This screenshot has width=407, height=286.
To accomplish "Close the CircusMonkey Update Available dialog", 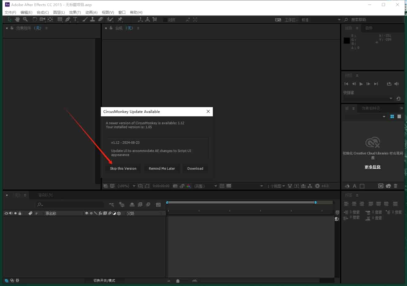I will click(x=208, y=111).
